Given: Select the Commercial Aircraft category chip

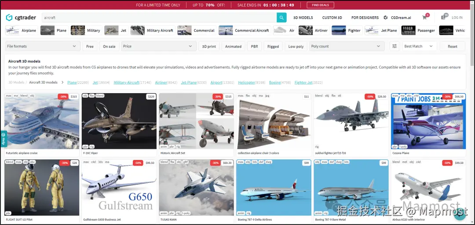Looking at the screenshot, I should pos(245,30).
